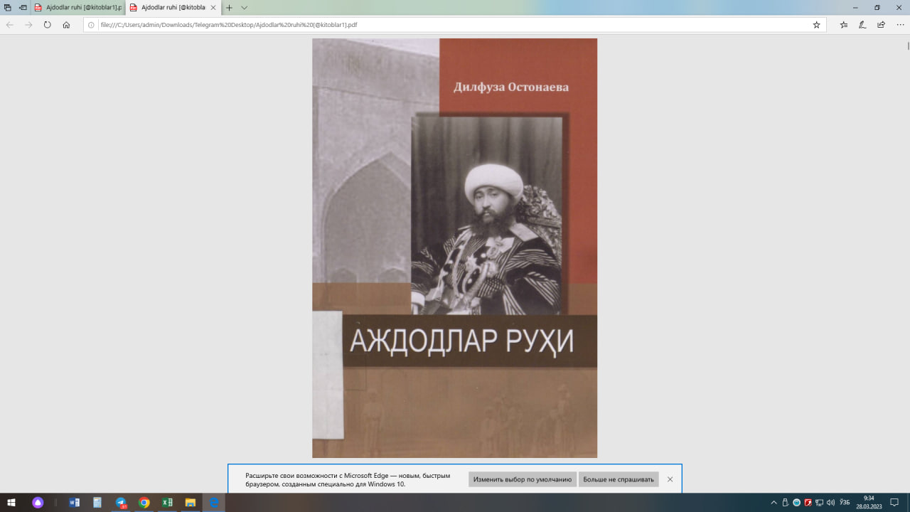Switch to first Ajdodlar ruhi tab
The image size is (910, 512).
click(78, 8)
